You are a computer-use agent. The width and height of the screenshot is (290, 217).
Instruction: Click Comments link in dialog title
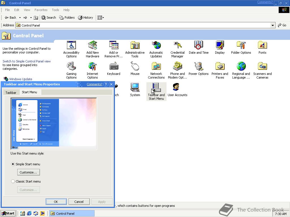[94, 84]
